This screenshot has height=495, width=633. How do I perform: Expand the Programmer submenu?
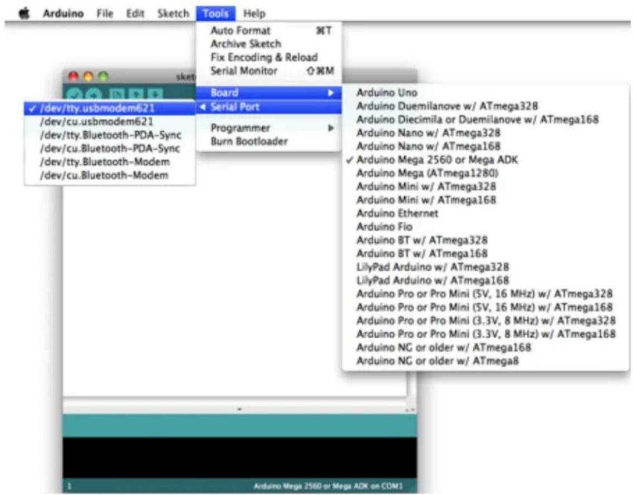(269, 128)
